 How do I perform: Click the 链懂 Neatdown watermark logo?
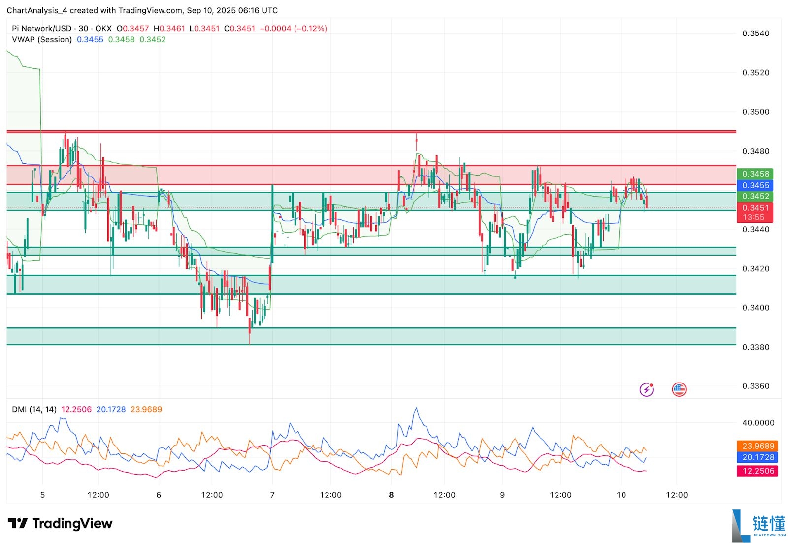click(x=759, y=525)
